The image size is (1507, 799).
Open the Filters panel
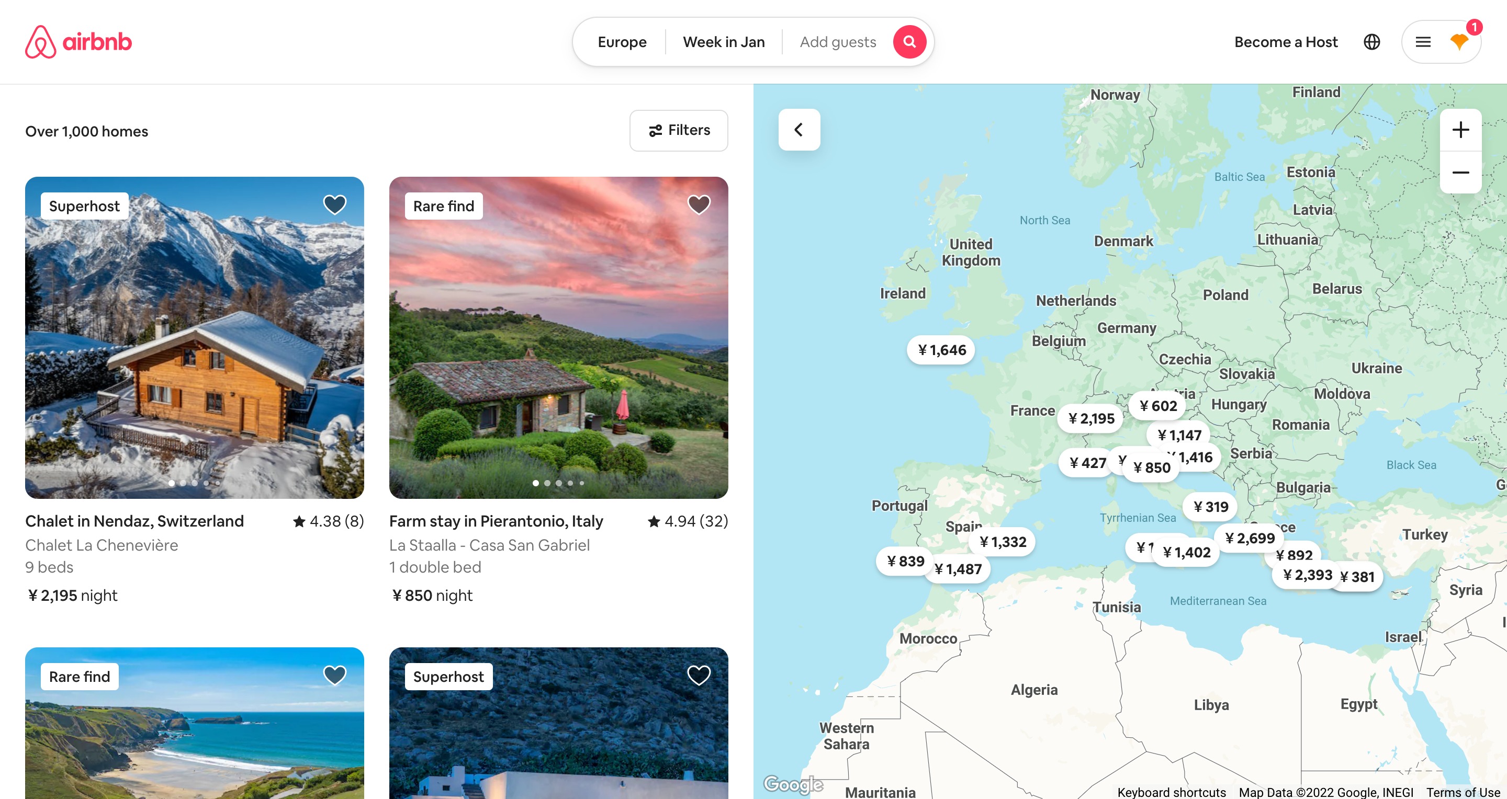coord(679,130)
